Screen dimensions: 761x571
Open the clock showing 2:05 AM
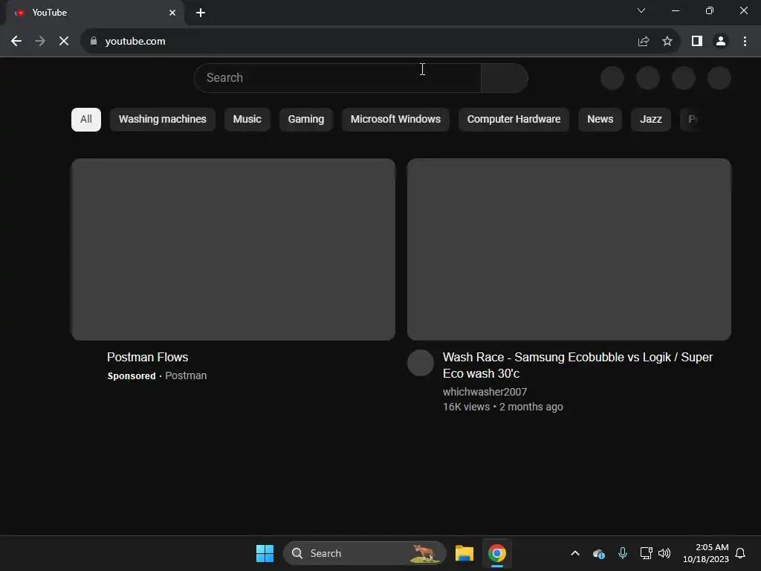point(706,553)
